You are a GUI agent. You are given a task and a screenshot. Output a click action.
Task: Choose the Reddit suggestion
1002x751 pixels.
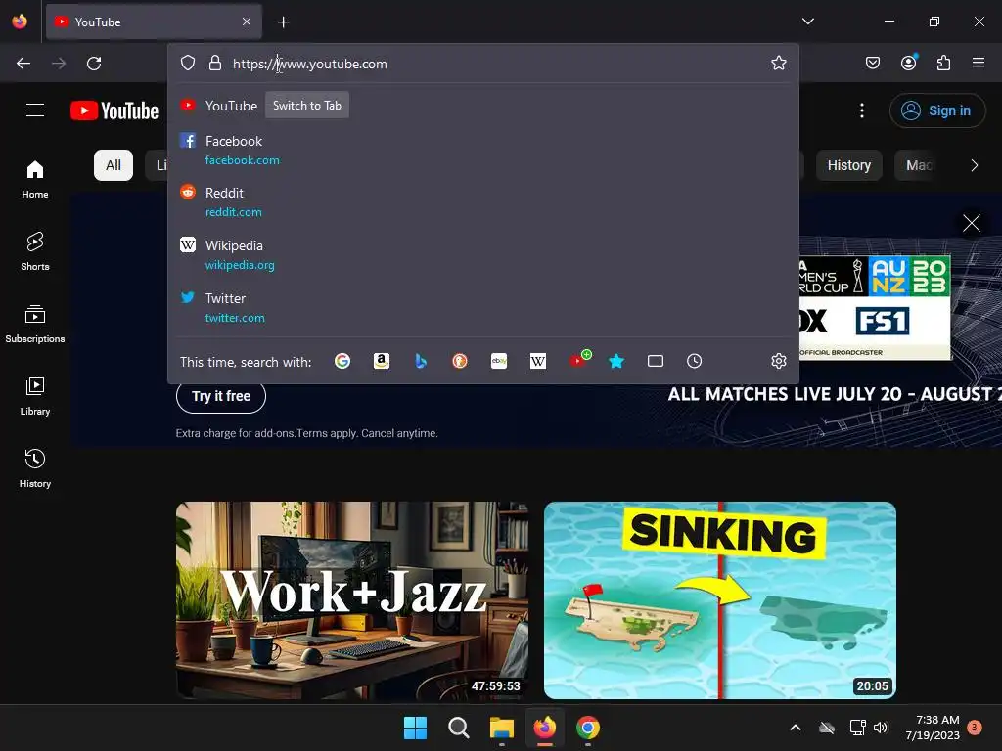[x=482, y=201]
